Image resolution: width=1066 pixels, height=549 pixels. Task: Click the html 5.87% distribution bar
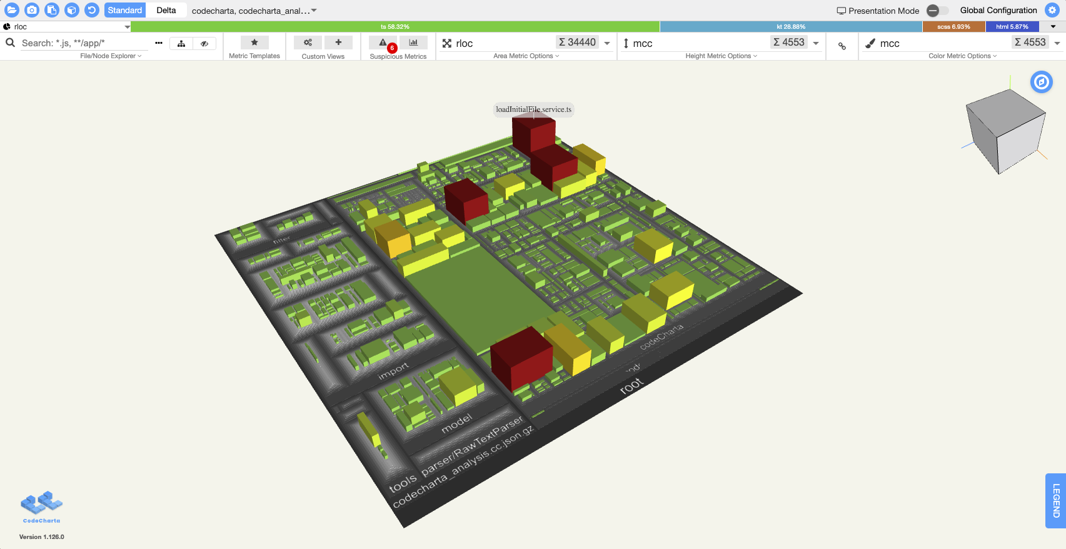pos(1012,27)
